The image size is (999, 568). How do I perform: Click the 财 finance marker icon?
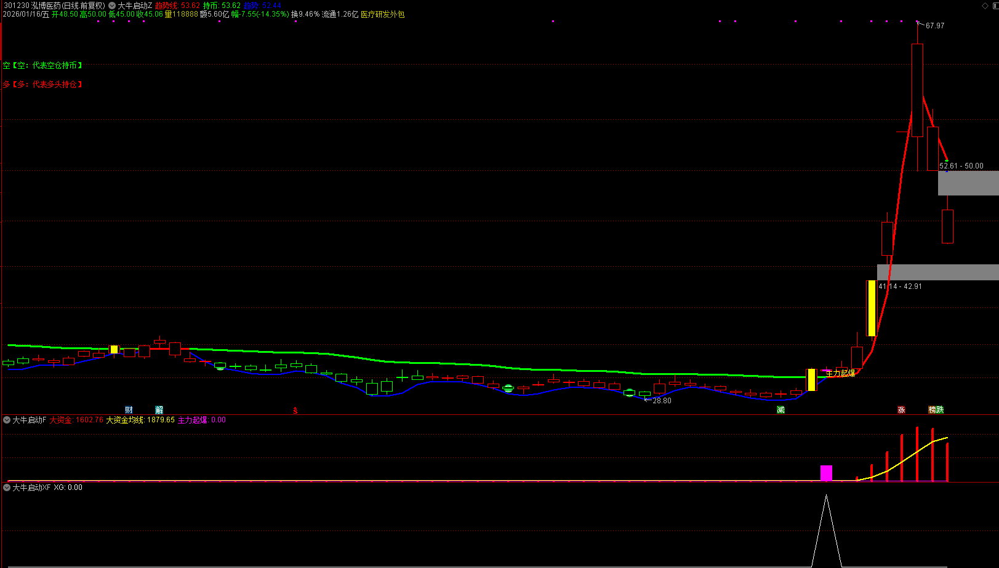tap(129, 410)
